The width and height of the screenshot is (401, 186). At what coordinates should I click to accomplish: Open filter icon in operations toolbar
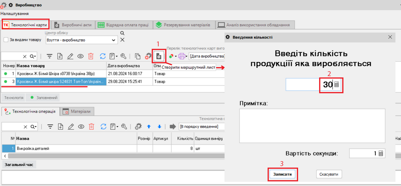[50, 126]
